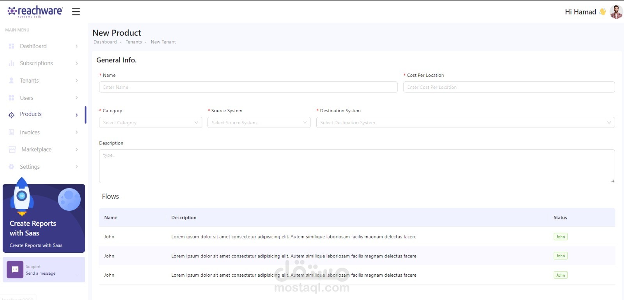Click third flow row Lorem ipsum description
The height and width of the screenshot is (300, 624).
[294, 275]
